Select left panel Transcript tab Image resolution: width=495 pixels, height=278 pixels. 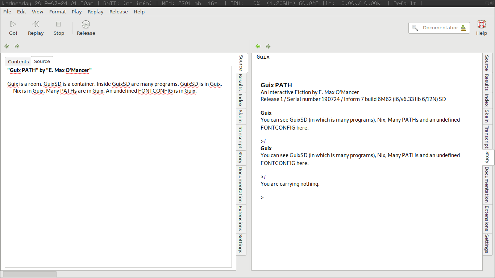[x=241, y=137]
